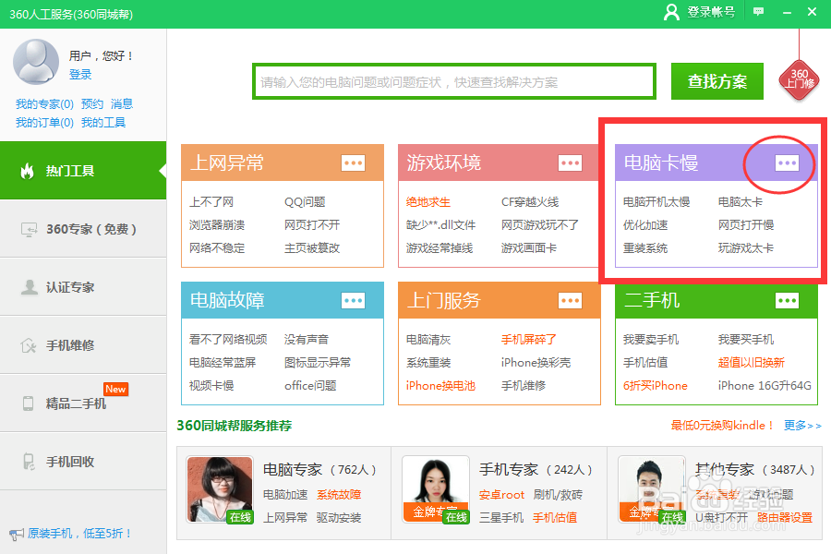Click the 系统故障 tag under 电脑专家

coord(339,495)
